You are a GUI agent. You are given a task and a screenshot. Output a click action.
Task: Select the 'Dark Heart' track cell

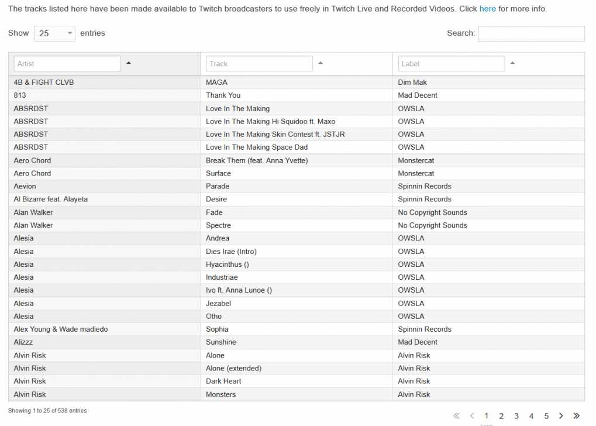coord(296,381)
